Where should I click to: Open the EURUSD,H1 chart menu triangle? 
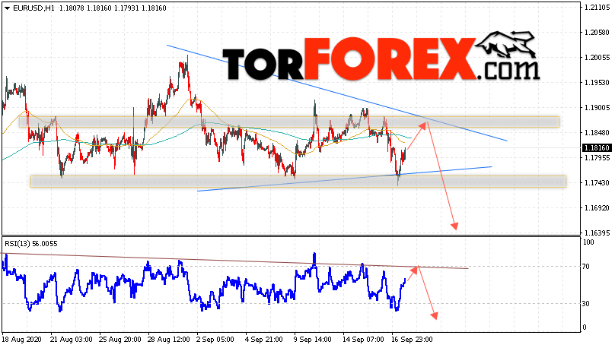(8, 8)
